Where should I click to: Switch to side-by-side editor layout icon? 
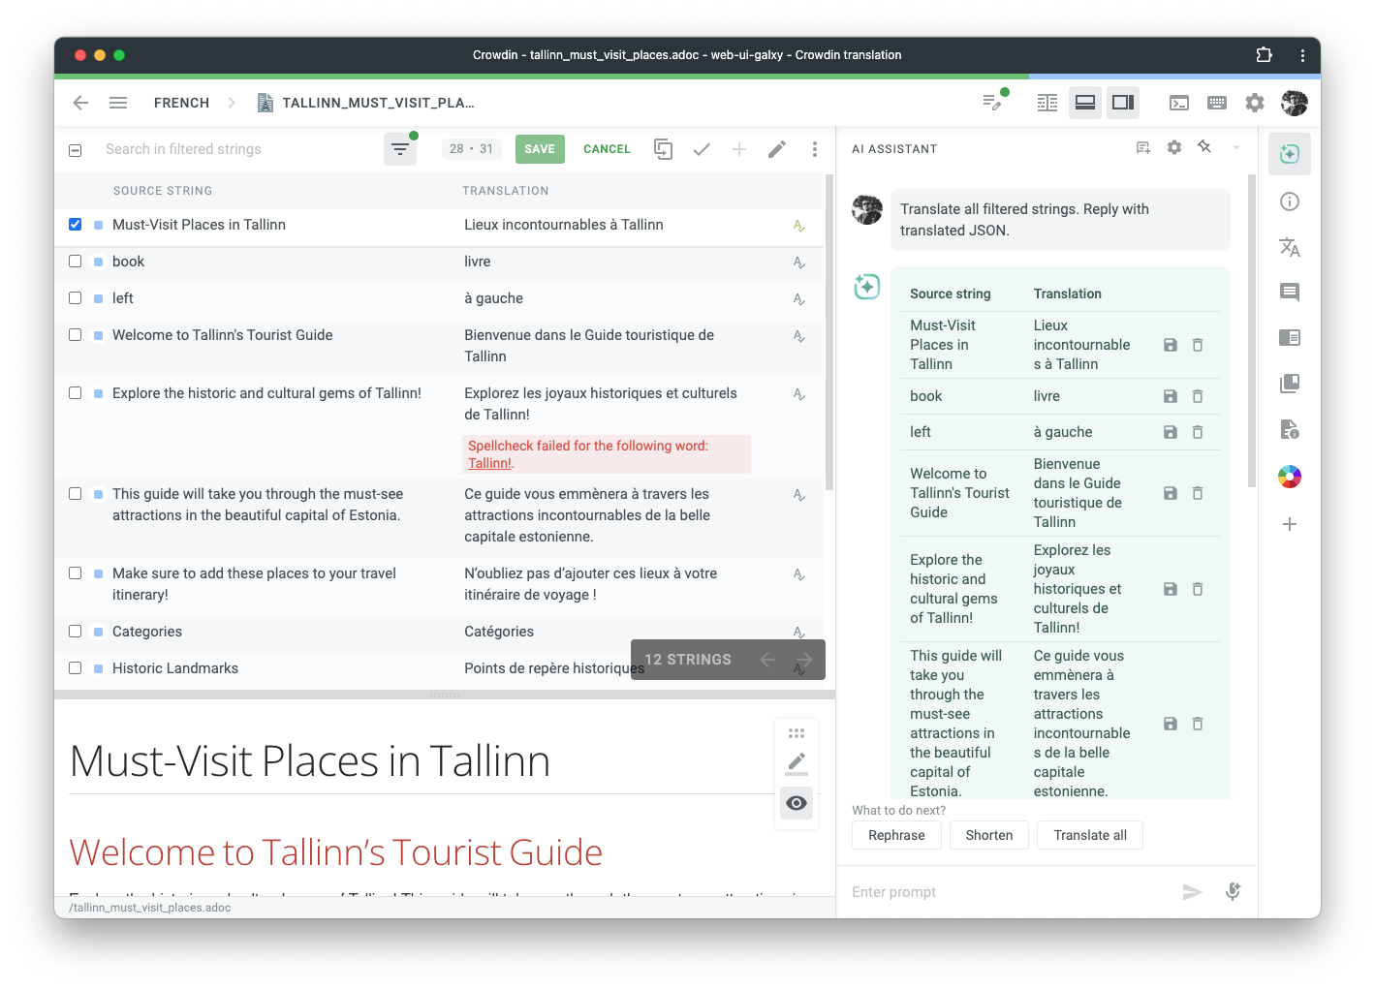coord(1047,103)
